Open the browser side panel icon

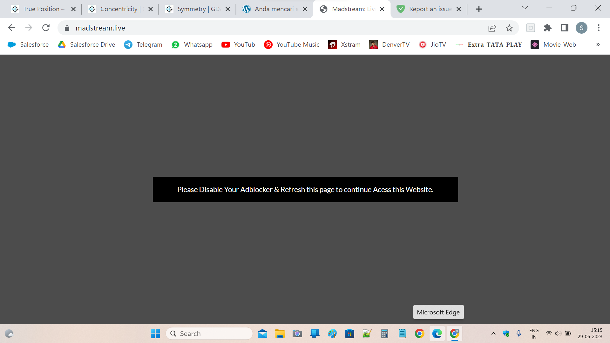tap(565, 28)
